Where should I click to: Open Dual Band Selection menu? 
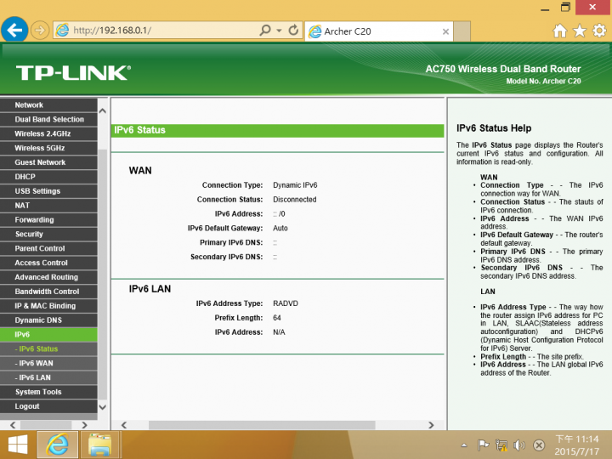tap(48, 120)
